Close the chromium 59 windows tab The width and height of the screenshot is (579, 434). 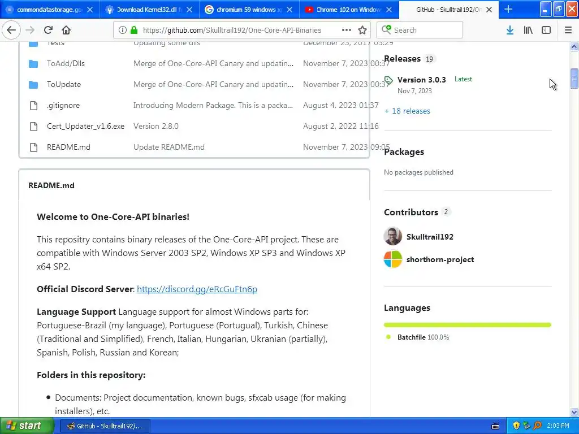[289, 10]
